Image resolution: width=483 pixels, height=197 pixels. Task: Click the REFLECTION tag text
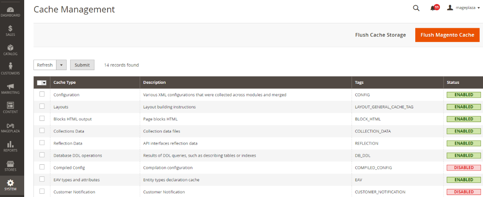coord(366,143)
